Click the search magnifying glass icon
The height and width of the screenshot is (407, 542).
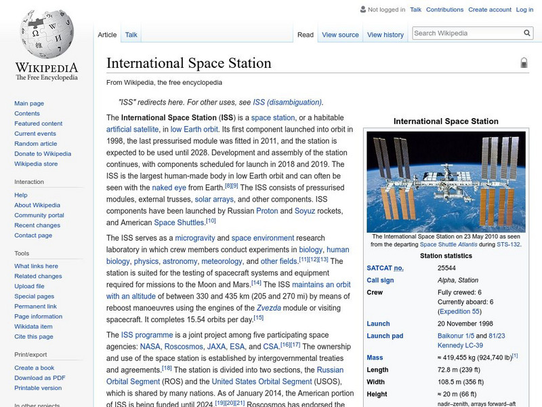[x=527, y=33]
